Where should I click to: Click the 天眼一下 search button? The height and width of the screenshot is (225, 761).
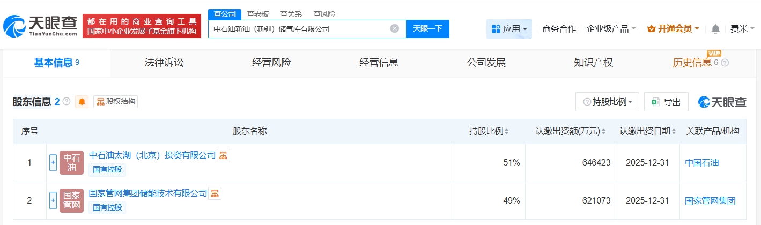click(x=427, y=29)
